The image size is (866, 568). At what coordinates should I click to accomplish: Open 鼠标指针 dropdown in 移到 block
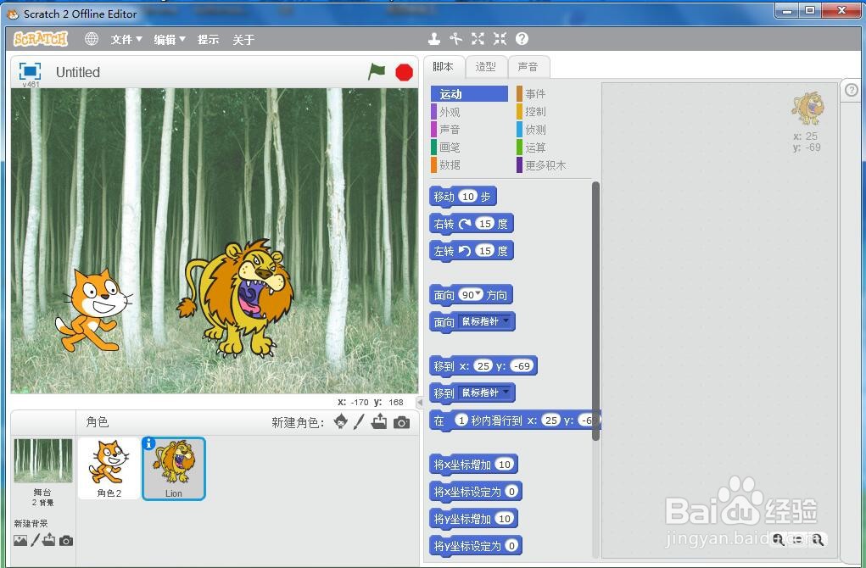click(485, 393)
